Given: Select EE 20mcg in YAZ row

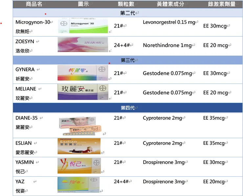Looking at the screenshot, I should (x=214, y=182).
